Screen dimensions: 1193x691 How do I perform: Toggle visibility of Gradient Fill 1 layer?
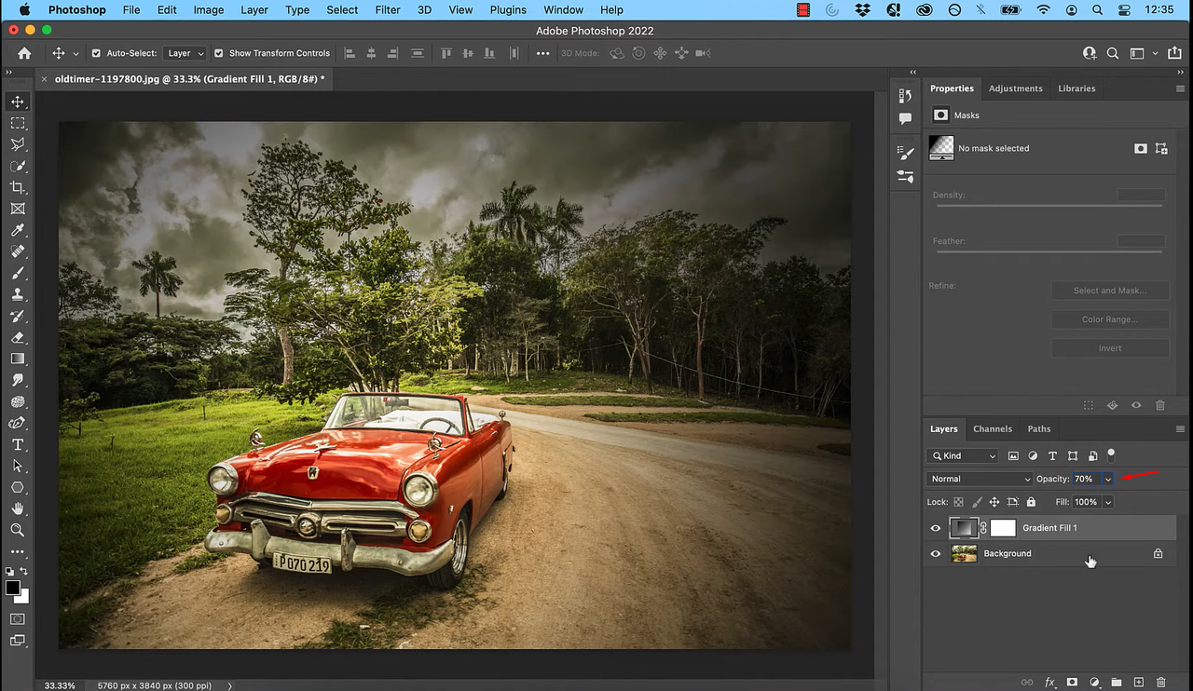coord(935,528)
